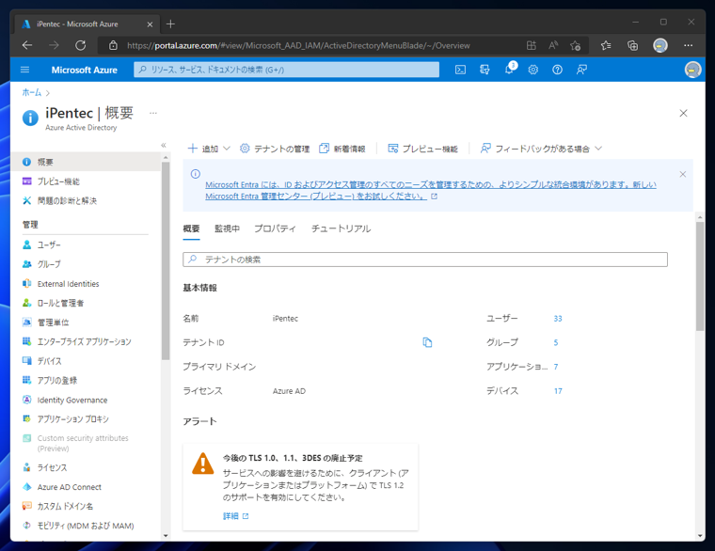715x551 pixels.
Task: Go back with browser back arrow
Action: [x=27, y=45]
